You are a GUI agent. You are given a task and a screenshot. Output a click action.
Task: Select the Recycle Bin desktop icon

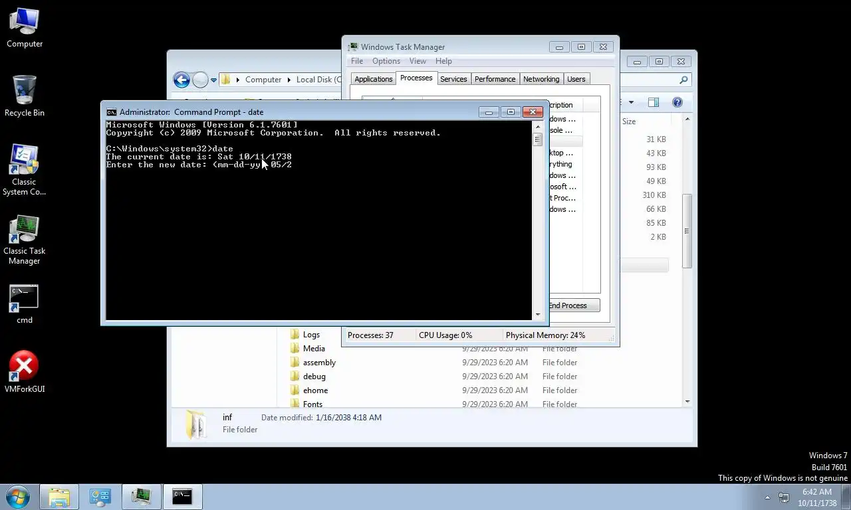point(25,96)
